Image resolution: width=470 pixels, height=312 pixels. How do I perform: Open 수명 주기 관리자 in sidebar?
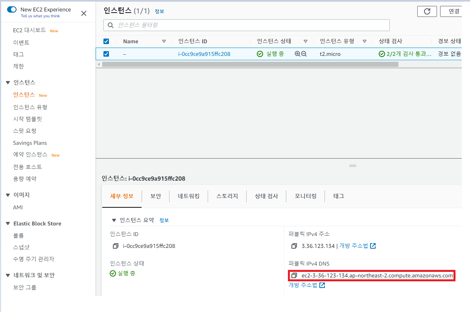[33, 259]
